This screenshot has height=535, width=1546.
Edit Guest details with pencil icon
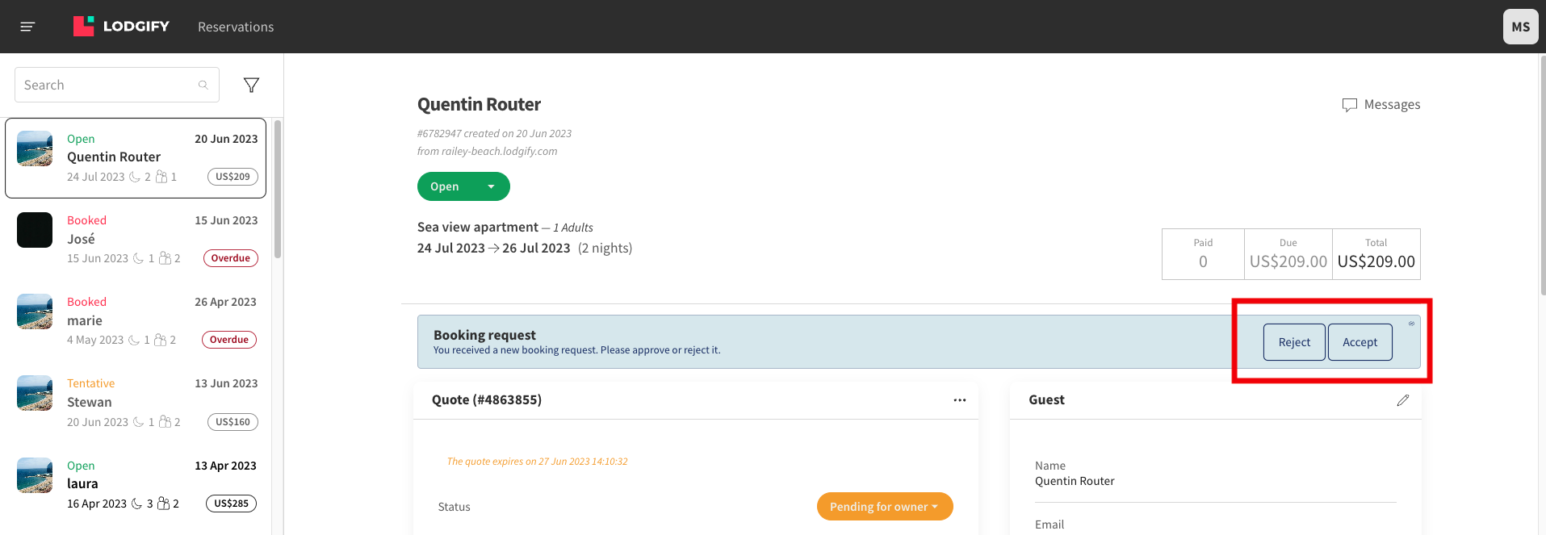pos(1403,400)
